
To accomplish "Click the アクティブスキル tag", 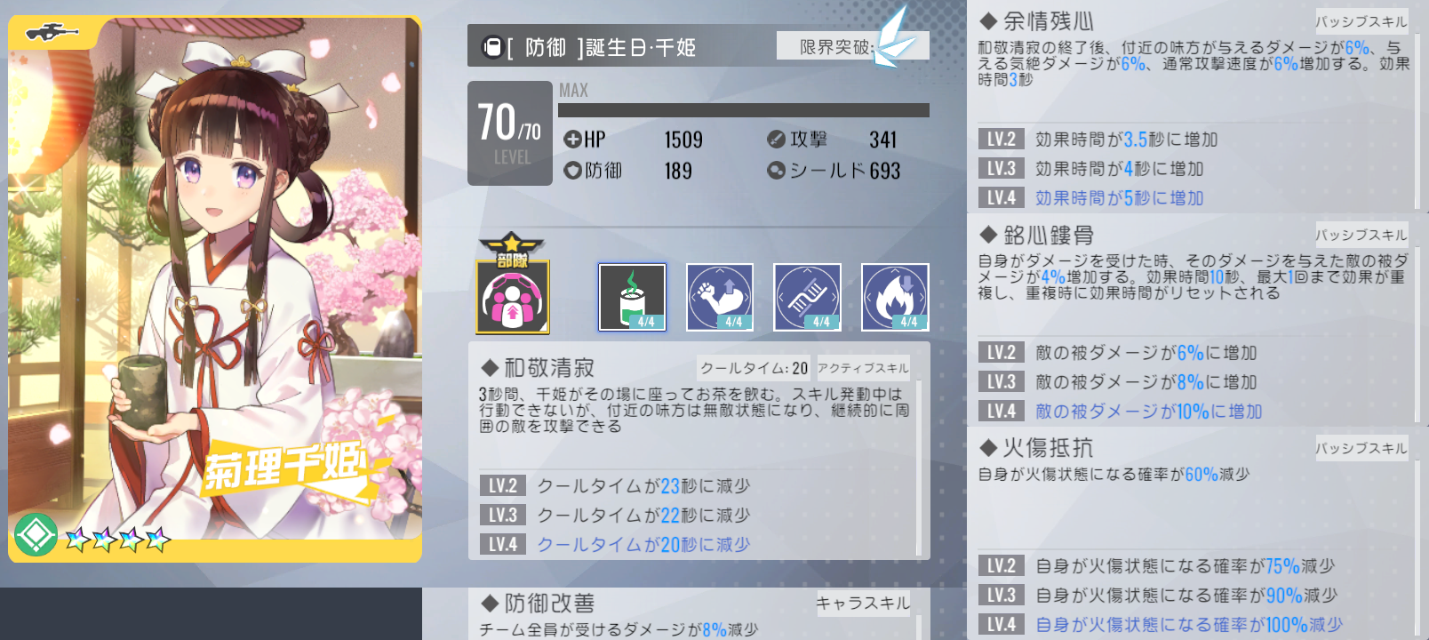I will [x=863, y=368].
